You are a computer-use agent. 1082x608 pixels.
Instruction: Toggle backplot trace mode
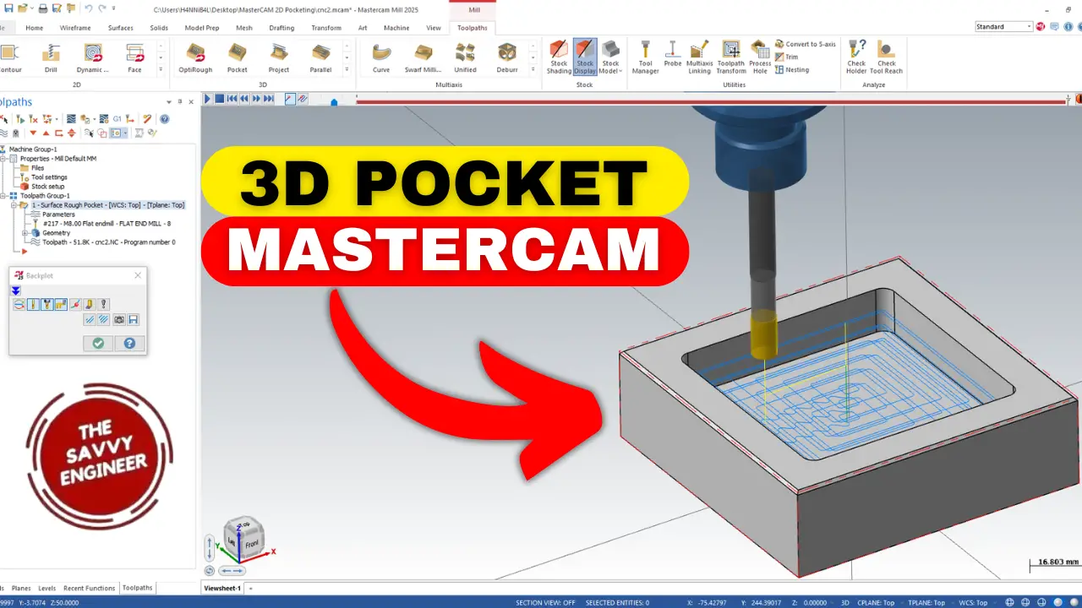[x=290, y=99]
